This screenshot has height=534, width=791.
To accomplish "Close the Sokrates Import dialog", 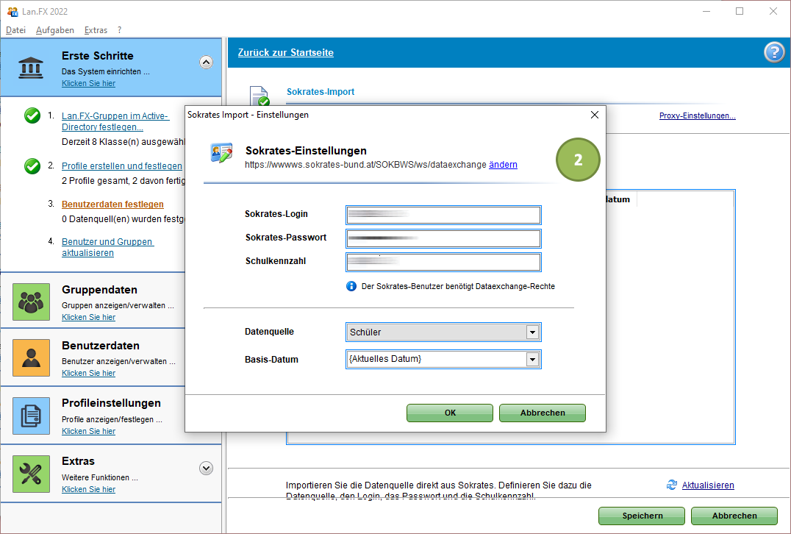I will pos(595,115).
